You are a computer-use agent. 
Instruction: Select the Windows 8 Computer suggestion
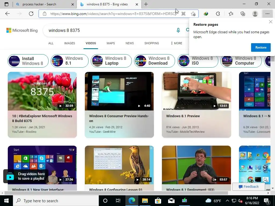point(241,61)
